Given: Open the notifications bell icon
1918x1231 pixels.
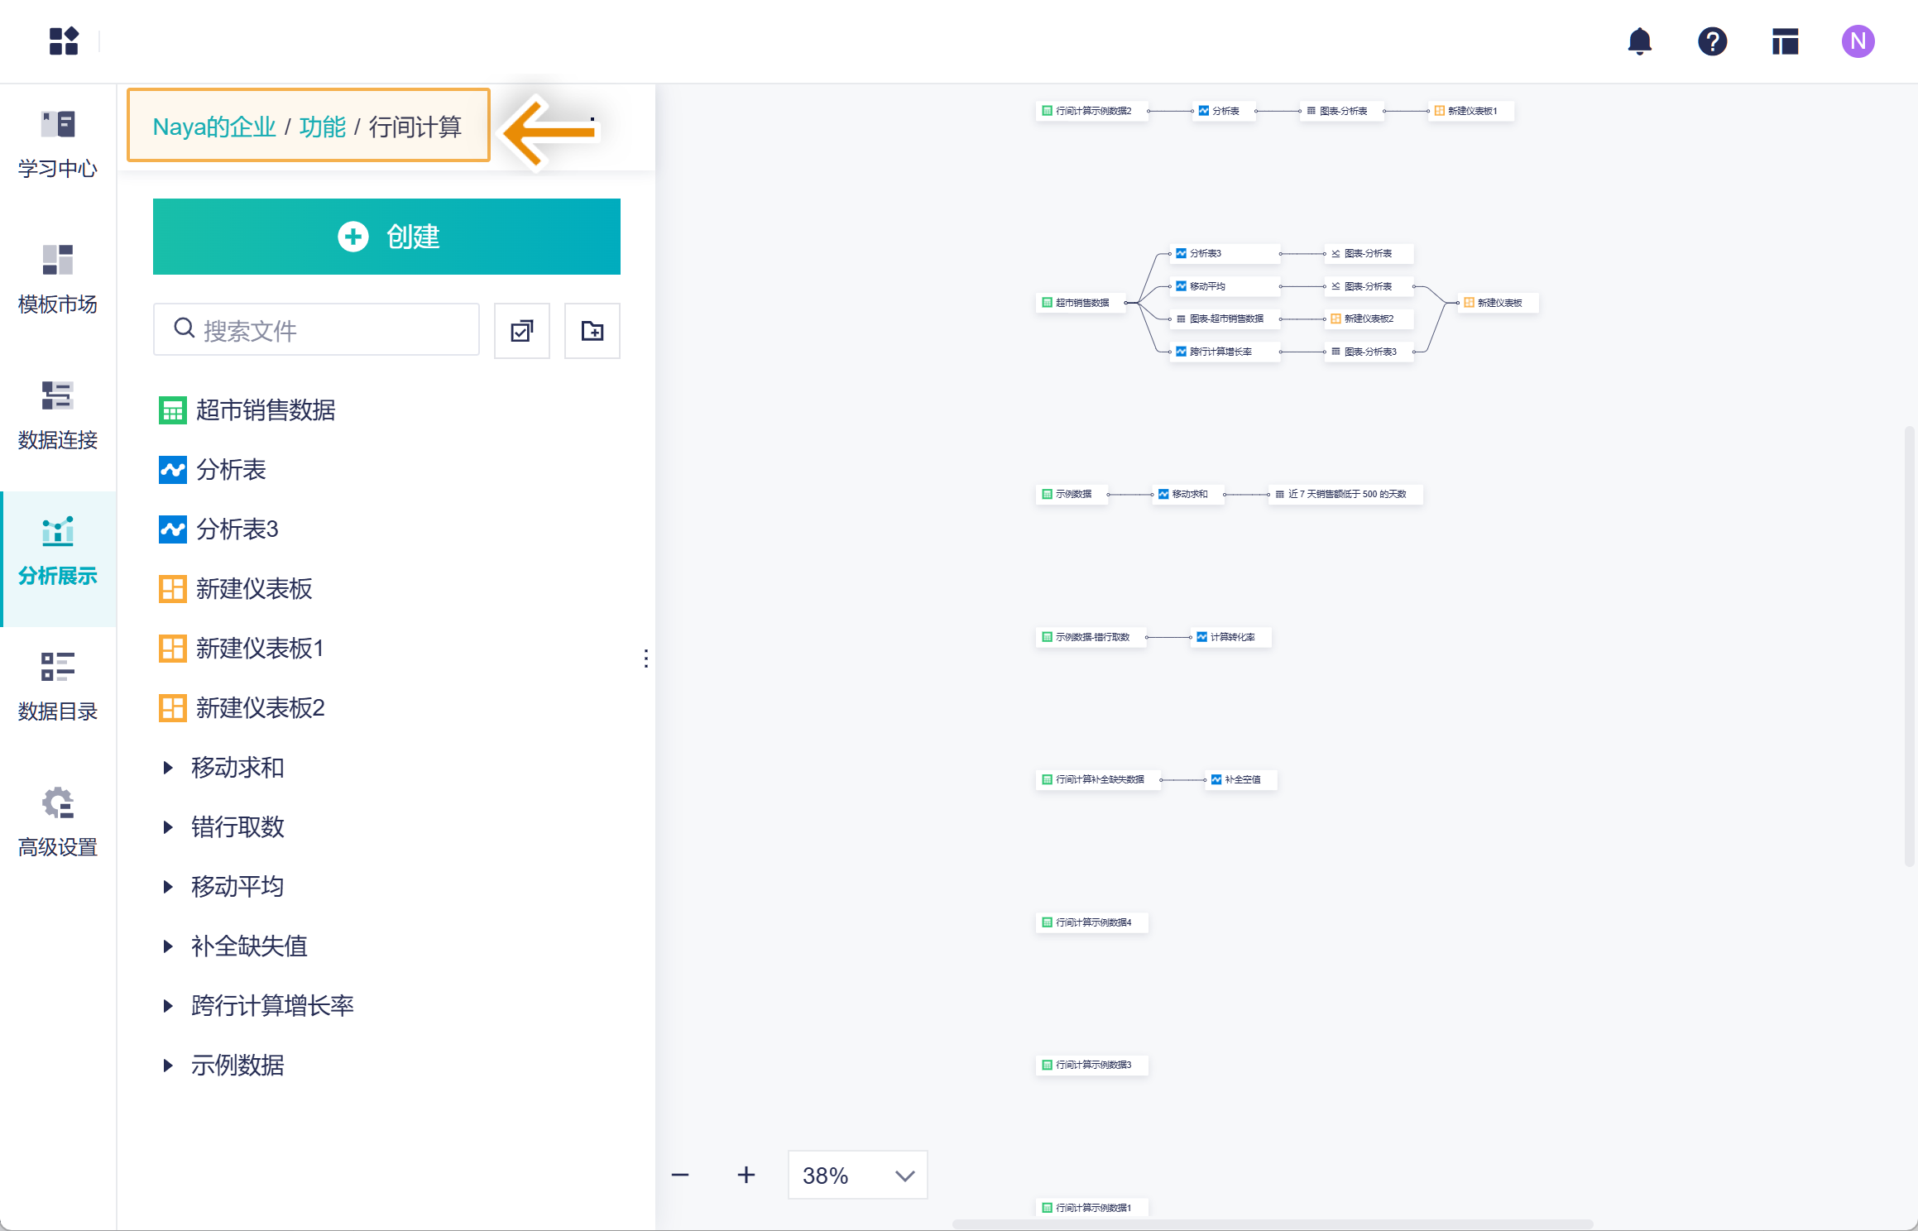Looking at the screenshot, I should 1639,41.
